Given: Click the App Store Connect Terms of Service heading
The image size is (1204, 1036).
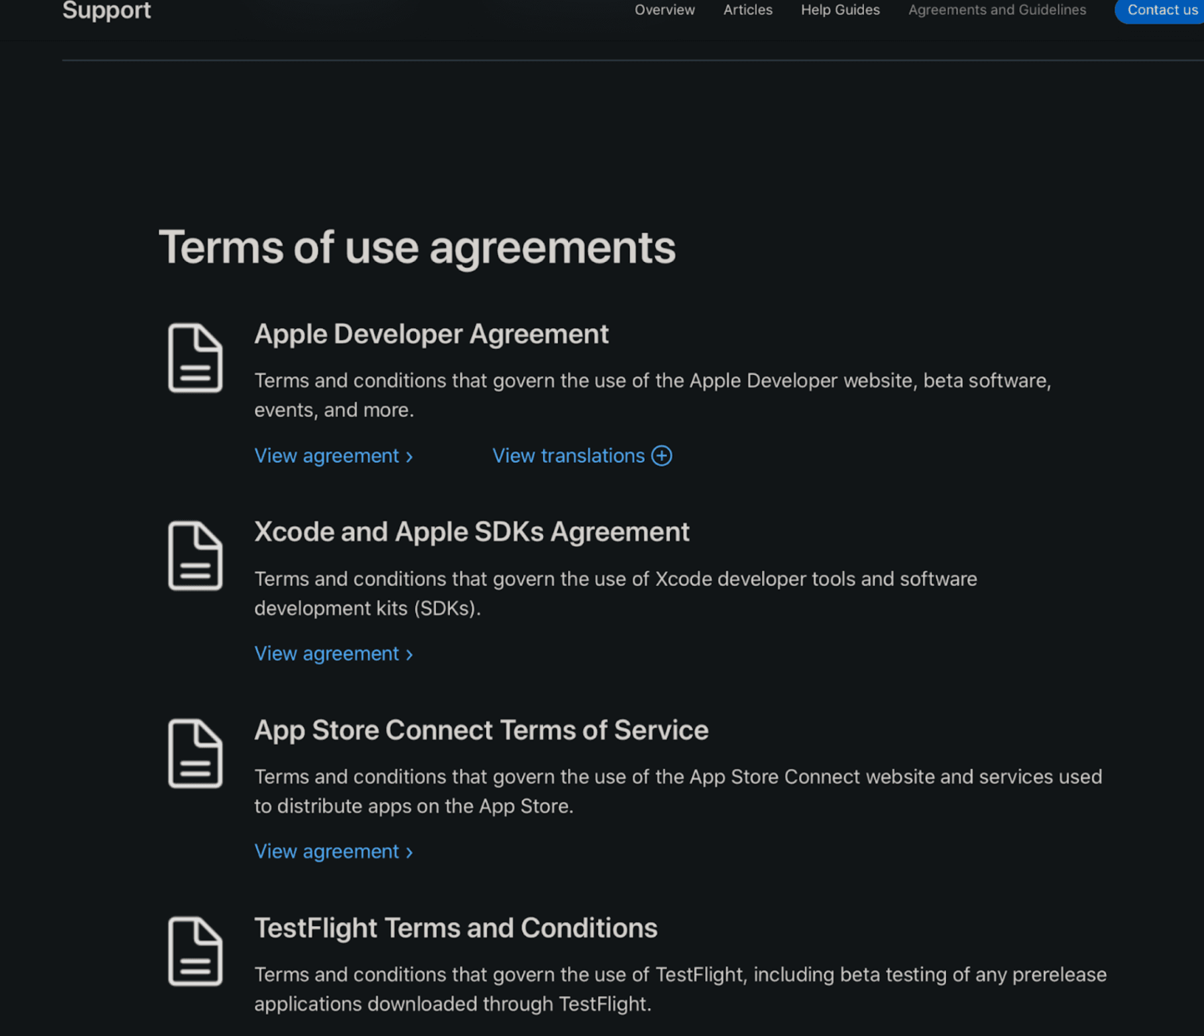Looking at the screenshot, I should (x=481, y=730).
